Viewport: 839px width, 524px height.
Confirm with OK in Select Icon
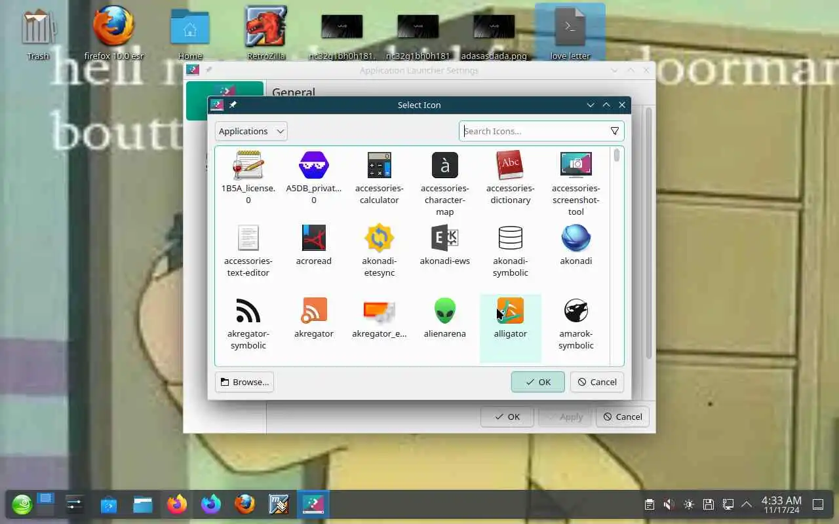click(x=537, y=382)
